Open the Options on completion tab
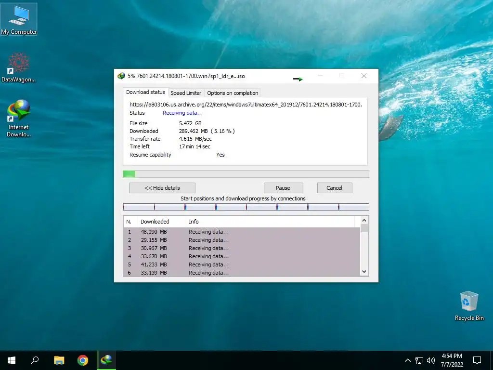Viewport: 493px width, 370px height. point(233,93)
